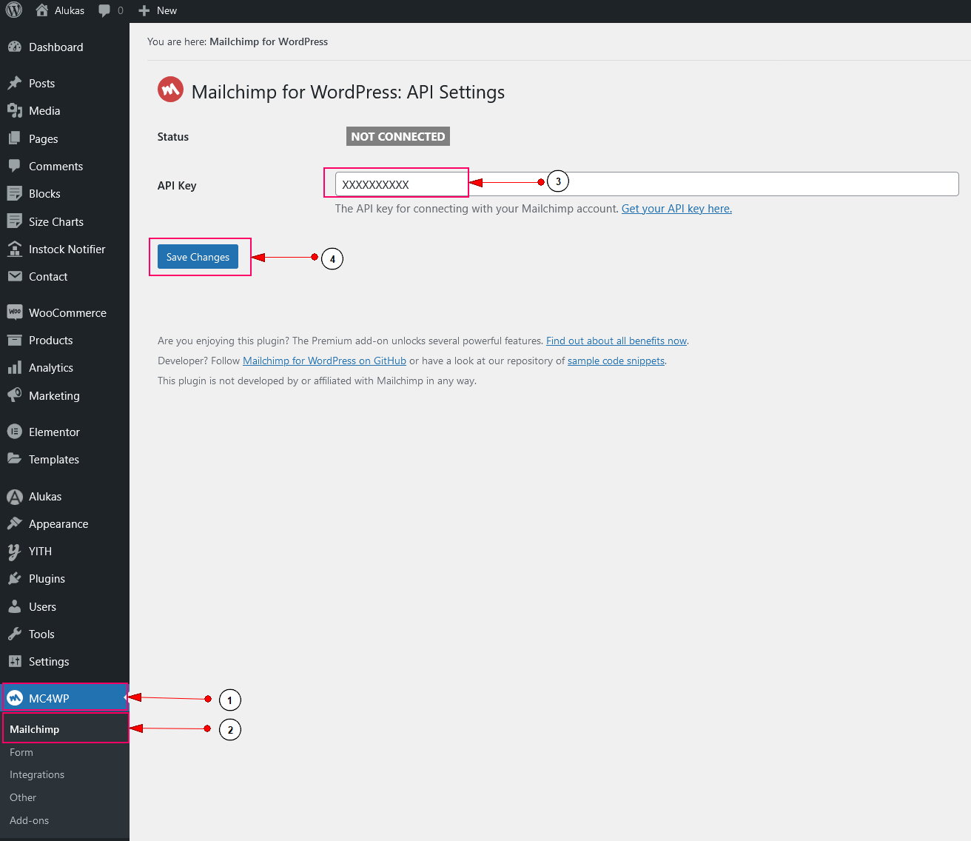Click the Save Changes button
This screenshot has height=841, width=971.
pyautogui.click(x=198, y=257)
